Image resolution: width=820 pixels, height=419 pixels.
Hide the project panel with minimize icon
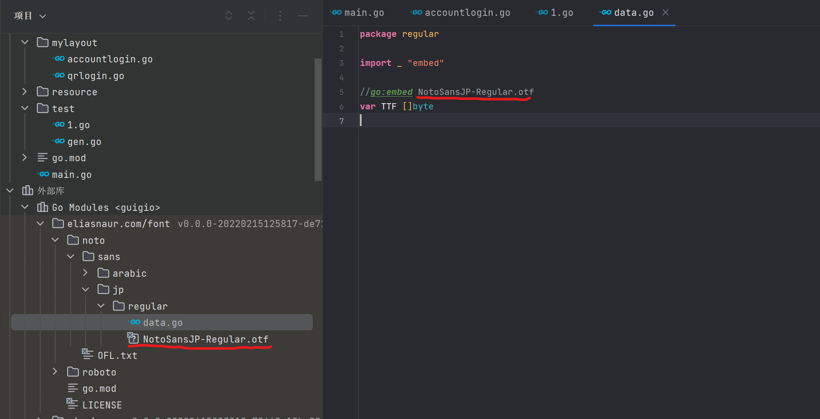(x=303, y=16)
